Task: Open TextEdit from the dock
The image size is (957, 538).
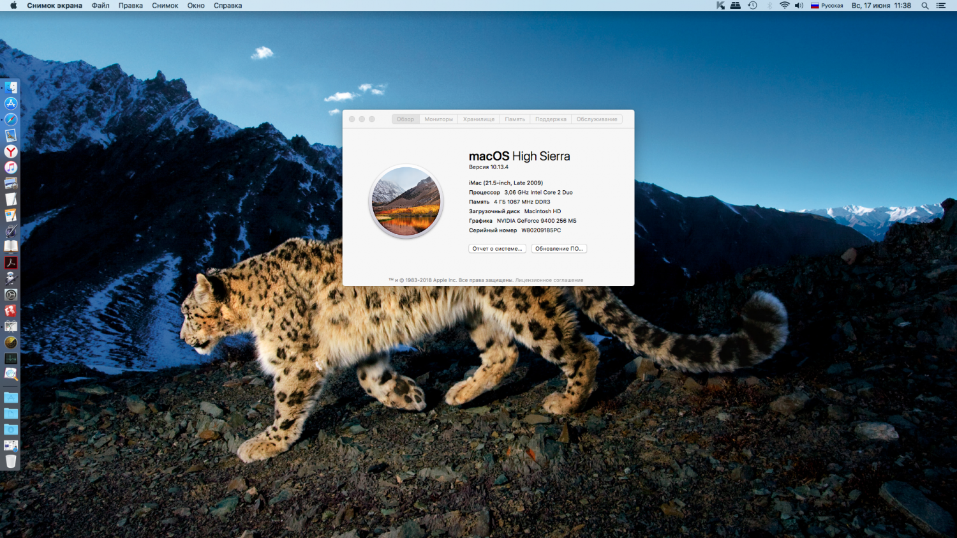Action: click(x=11, y=199)
